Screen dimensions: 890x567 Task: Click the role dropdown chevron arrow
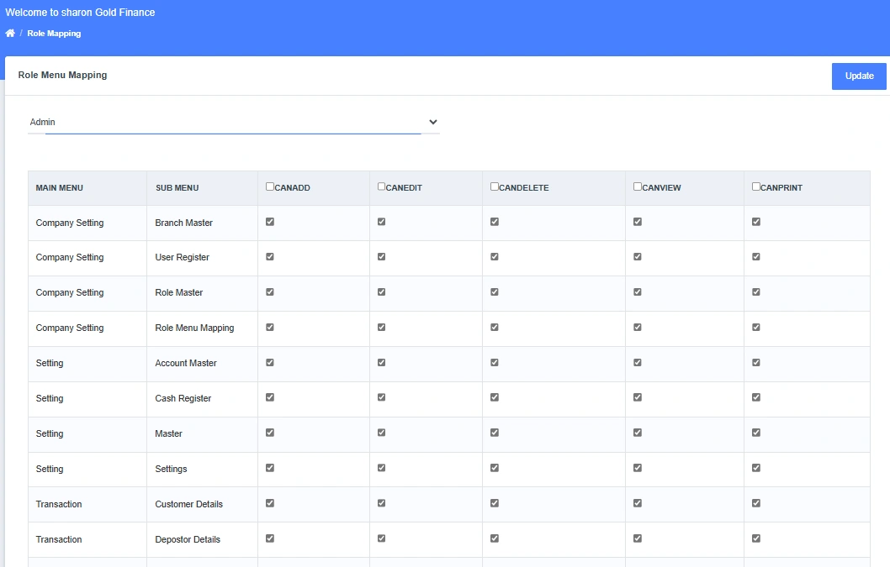(x=433, y=122)
